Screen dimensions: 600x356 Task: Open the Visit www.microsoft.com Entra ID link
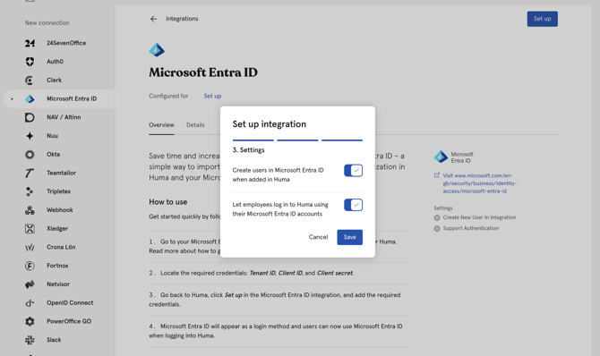479,183
